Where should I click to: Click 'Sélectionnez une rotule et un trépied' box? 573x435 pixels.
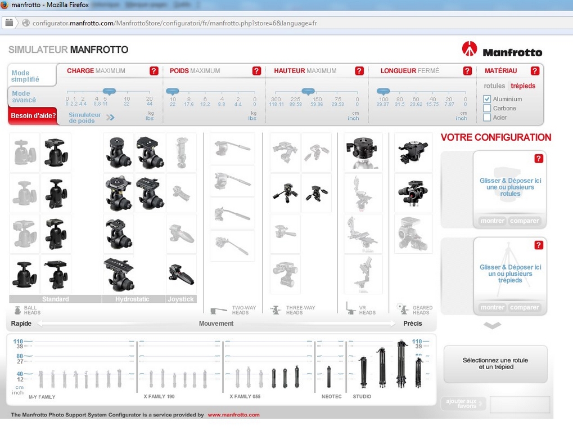pyautogui.click(x=495, y=364)
